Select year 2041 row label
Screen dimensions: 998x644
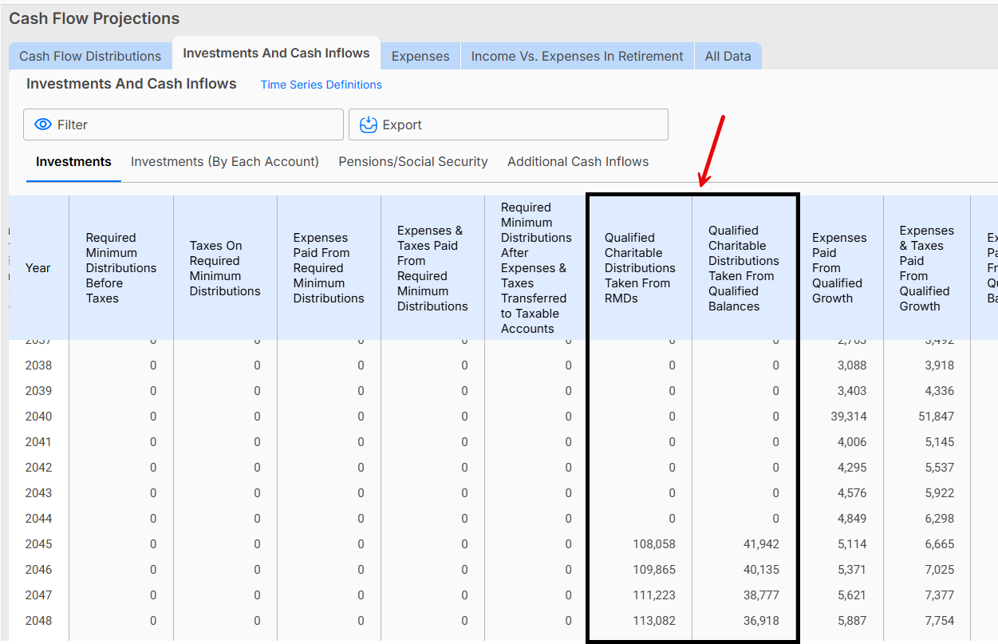pyautogui.click(x=38, y=442)
